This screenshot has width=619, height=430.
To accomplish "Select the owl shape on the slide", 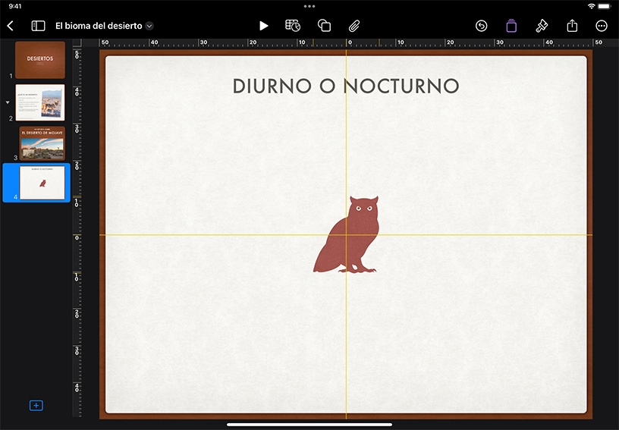I will pos(346,234).
